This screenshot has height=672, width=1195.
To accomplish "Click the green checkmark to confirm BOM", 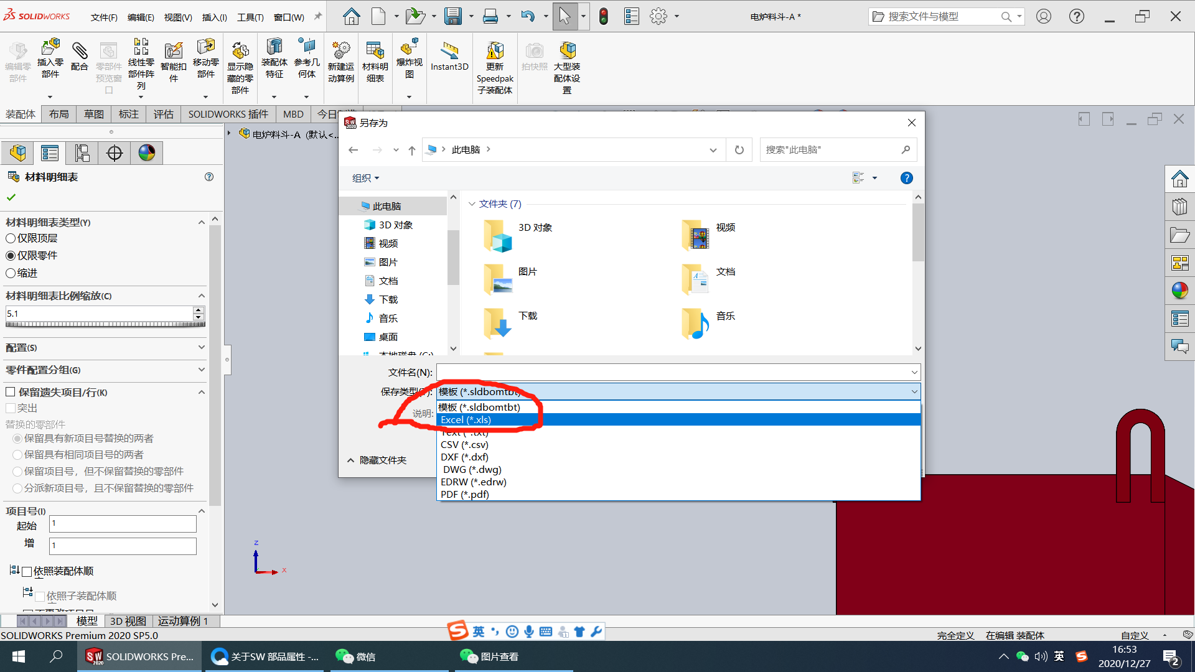I will pyautogui.click(x=11, y=197).
